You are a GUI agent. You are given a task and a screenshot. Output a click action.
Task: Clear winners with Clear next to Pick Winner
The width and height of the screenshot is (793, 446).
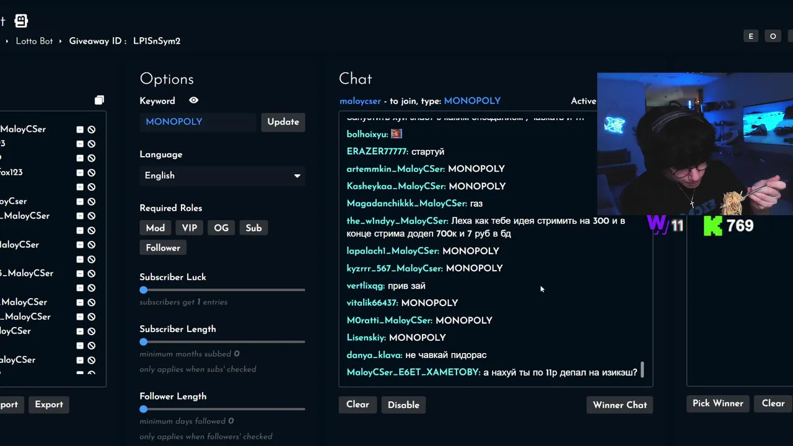pos(773,403)
